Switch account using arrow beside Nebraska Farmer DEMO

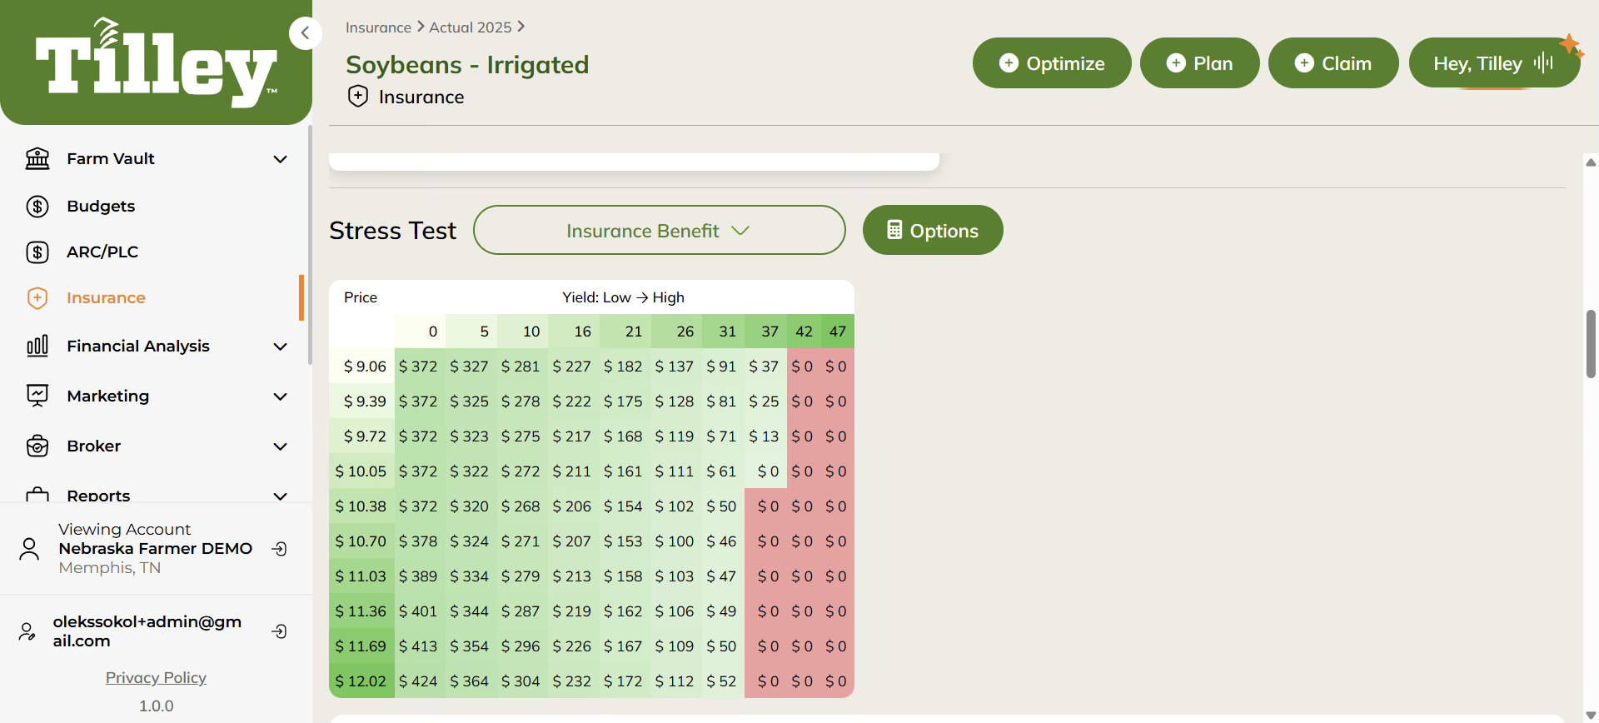280,549
